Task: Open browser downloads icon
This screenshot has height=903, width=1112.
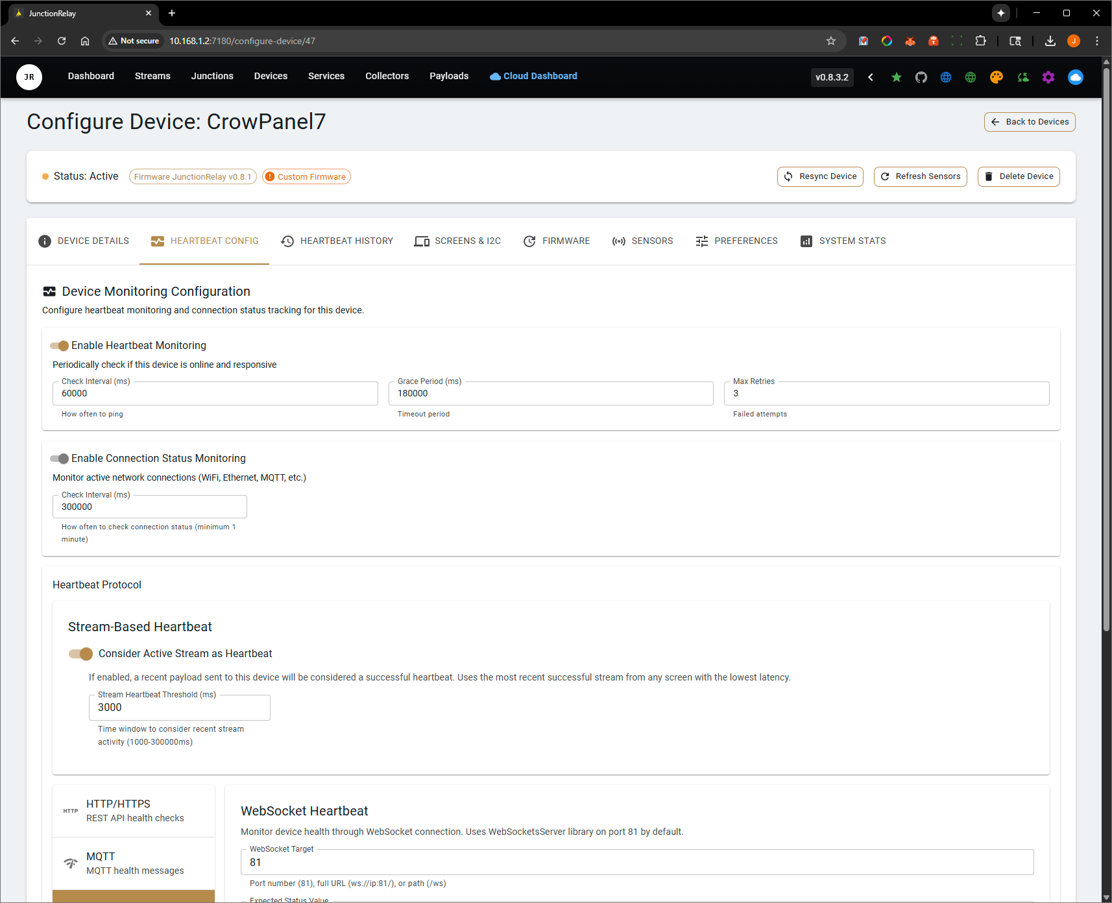Action: pos(1050,41)
